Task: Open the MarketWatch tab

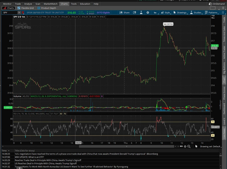Action: coord(50,4)
